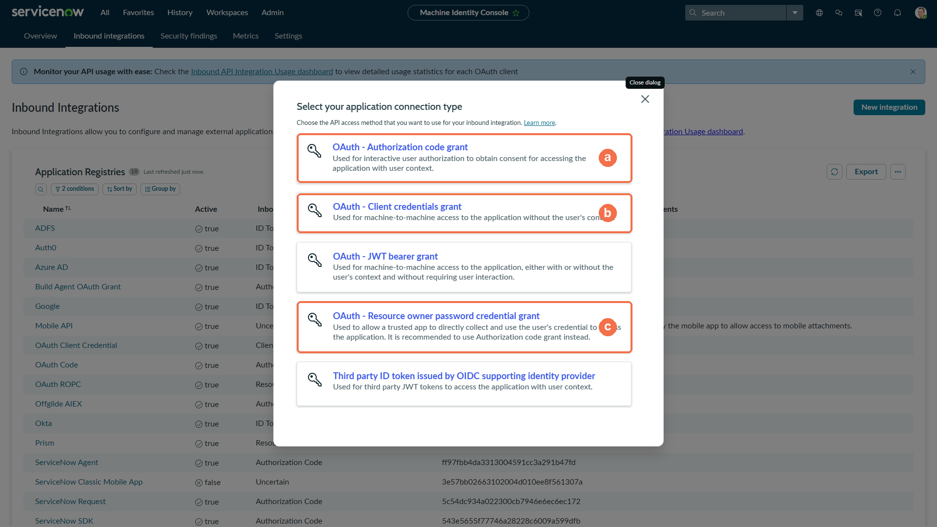Screen dimensions: 937x527
Task: Click the Uncertain type for ServiceNow Classic Mobile App
Action: (x=272, y=482)
